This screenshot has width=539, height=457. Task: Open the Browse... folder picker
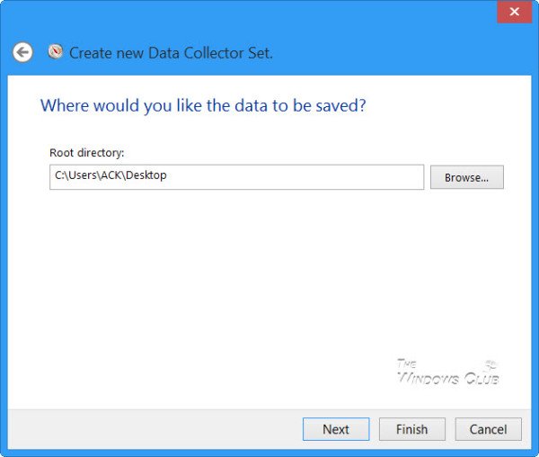point(466,177)
